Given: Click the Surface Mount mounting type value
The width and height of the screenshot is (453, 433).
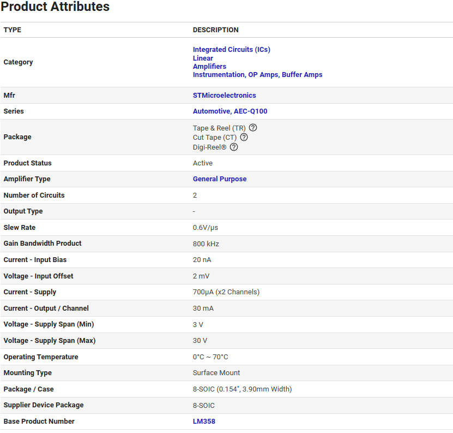Looking at the screenshot, I should point(216,373).
